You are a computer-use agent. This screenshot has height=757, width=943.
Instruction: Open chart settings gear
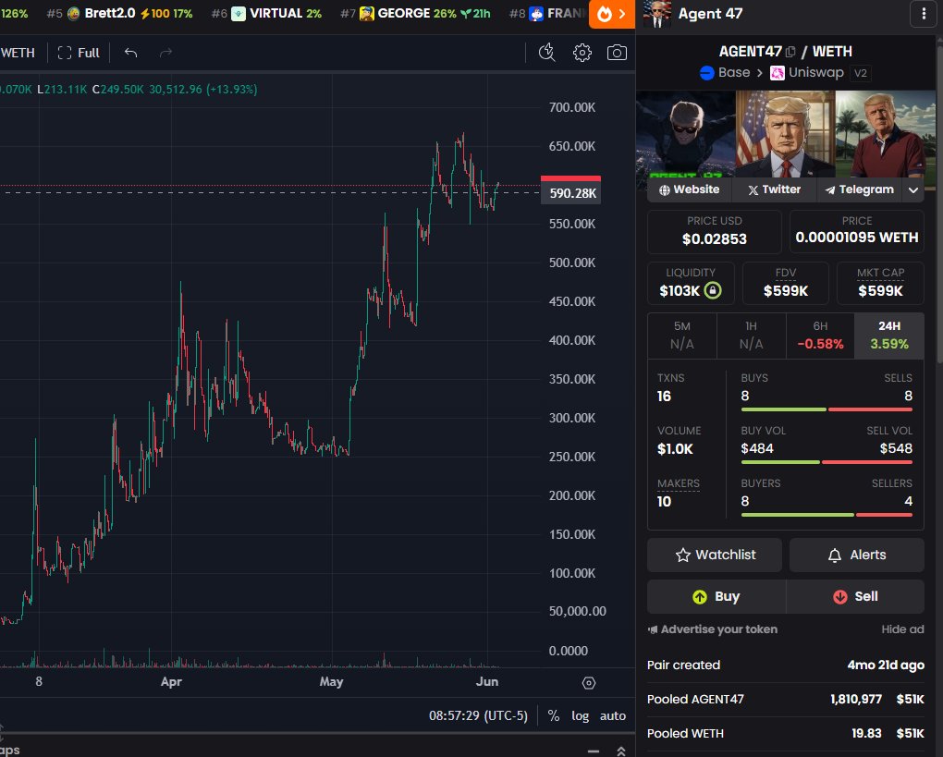coord(582,53)
